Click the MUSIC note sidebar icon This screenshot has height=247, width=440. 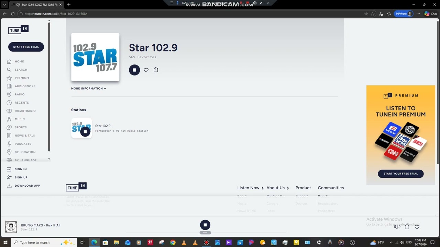click(9, 119)
